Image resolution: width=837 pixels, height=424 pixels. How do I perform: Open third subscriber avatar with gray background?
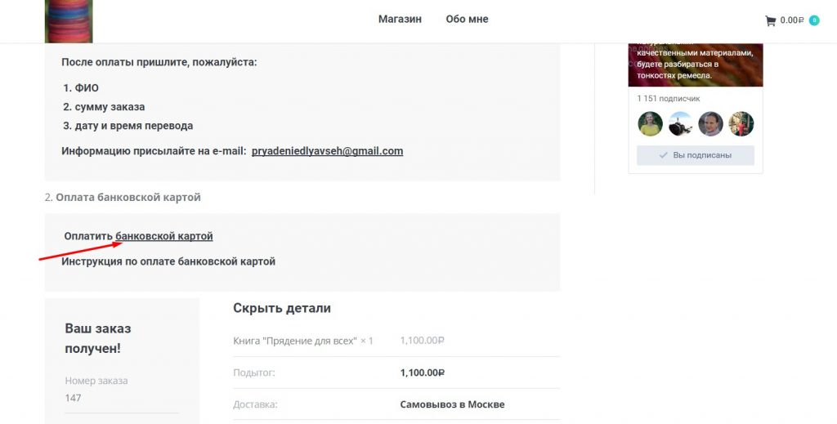711,123
